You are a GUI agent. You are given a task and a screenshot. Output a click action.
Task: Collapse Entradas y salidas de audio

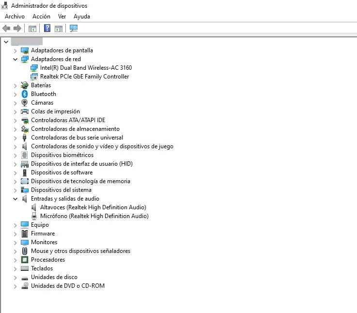[x=15, y=199]
